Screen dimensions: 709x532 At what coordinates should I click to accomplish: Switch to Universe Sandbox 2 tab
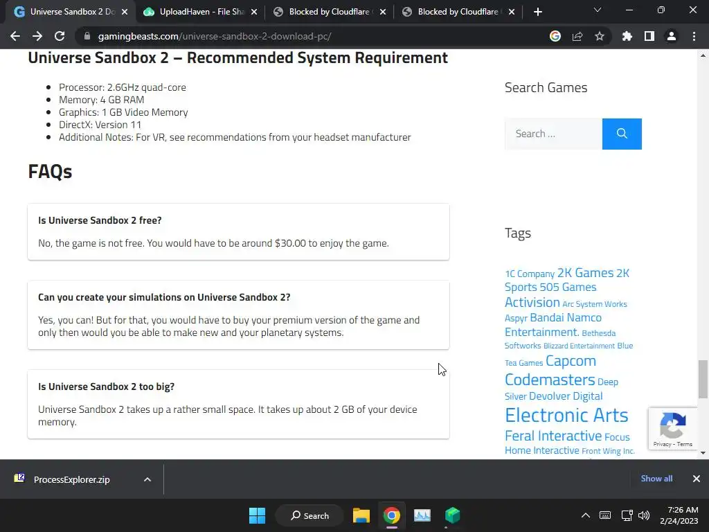click(71, 12)
